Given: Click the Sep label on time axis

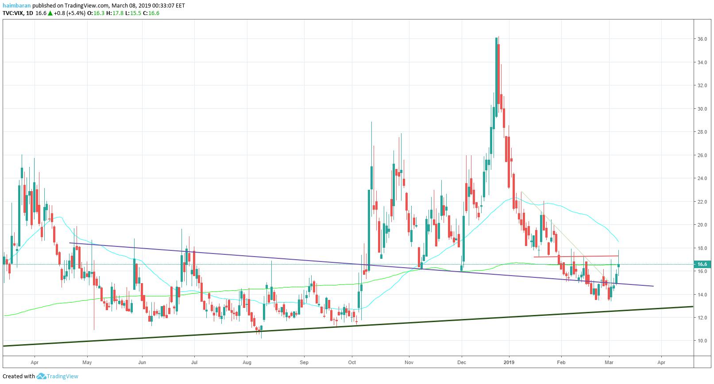Looking at the screenshot, I should pos(304,362).
